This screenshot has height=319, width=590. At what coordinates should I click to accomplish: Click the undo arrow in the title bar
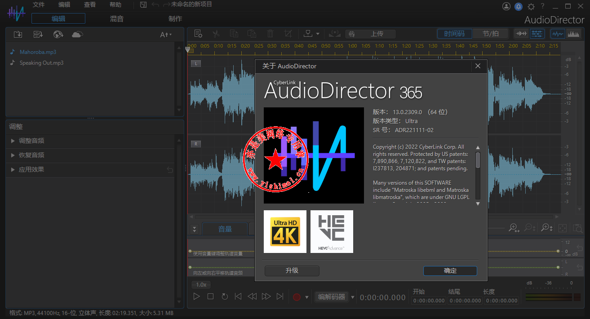155,4
